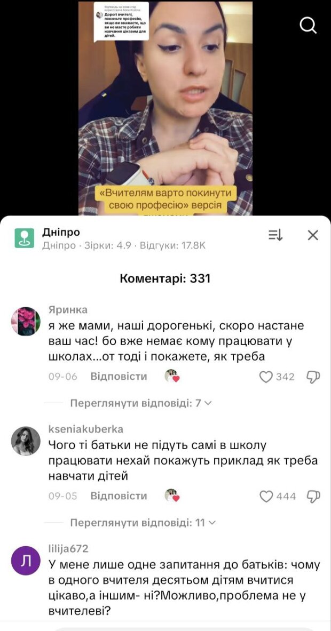Tap the creator-liked badge on Яринка's comment
The height and width of the screenshot is (631, 331).
click(x=172, y=376)
